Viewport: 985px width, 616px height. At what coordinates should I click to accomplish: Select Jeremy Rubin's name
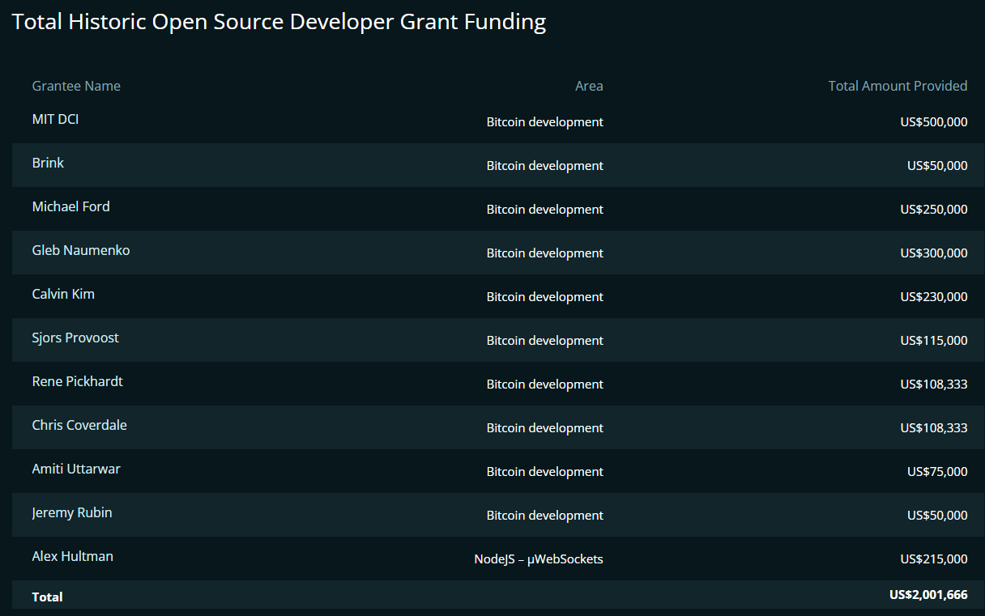[72, 512]
